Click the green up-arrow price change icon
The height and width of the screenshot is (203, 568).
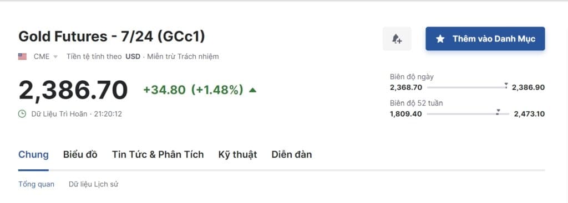(252, 90)
